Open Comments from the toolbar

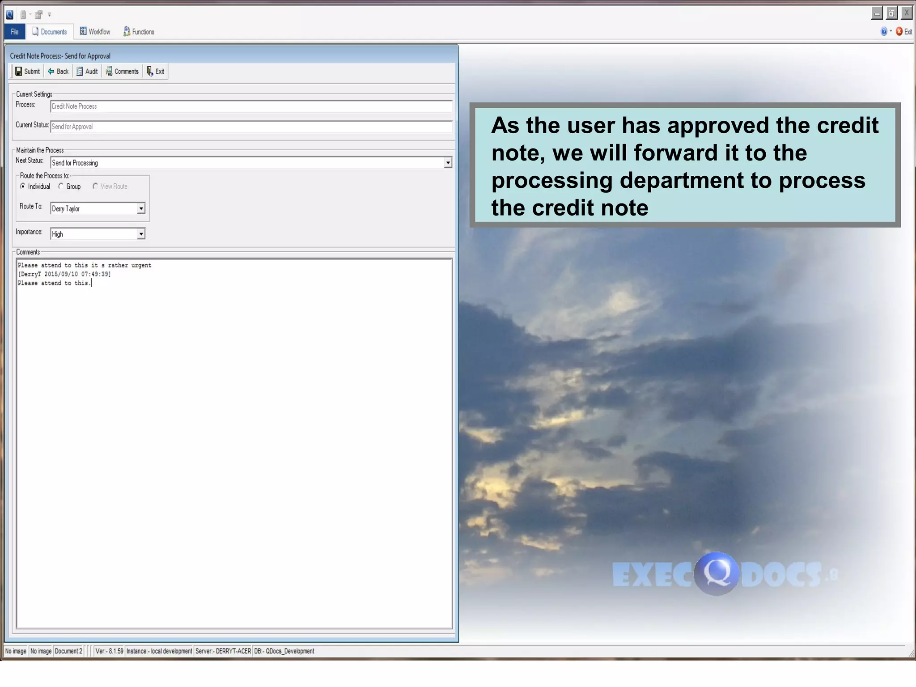(x=122, y=72)
